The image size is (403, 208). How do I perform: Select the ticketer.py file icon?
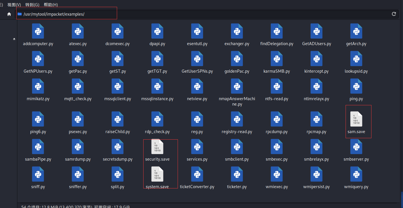pyautogui.click(x=237, y=174)
